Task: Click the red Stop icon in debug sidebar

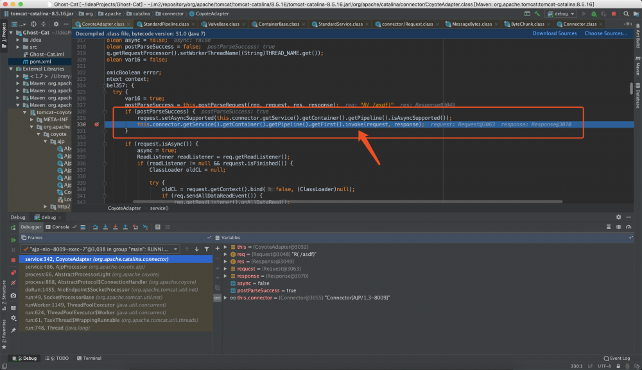Action: [13, 260]
